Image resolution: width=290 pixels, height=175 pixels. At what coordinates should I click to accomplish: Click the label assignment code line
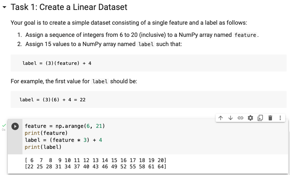point(63,140)
